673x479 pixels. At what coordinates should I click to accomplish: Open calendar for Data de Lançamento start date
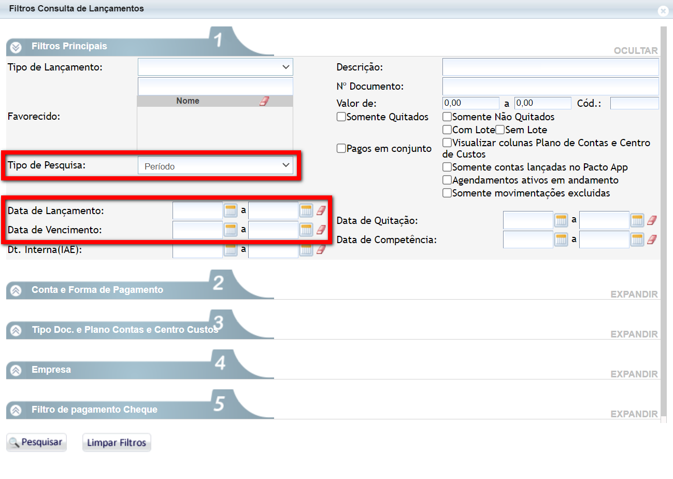pos(230,210)
